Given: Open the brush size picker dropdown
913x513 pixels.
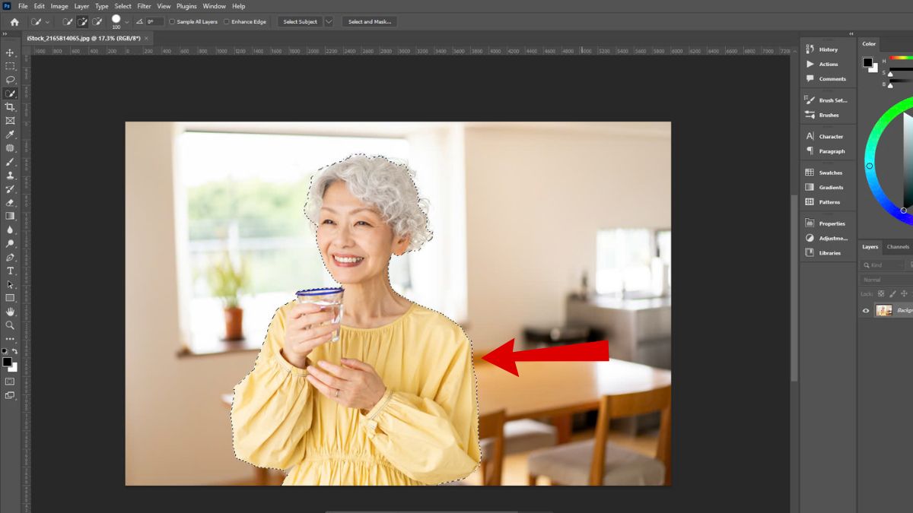Looking at the screenshot, I should (126, 22).
